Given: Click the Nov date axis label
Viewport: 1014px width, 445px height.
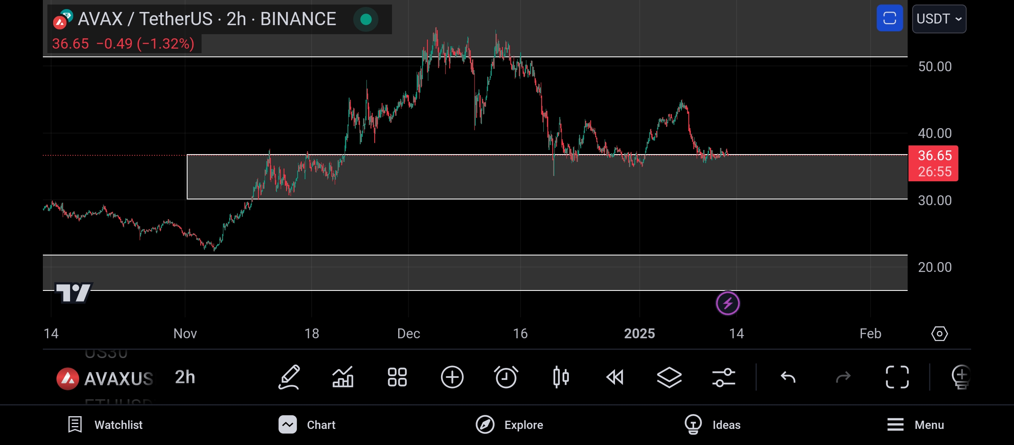Looking at the screenshot, I should (x=185, y=333).
